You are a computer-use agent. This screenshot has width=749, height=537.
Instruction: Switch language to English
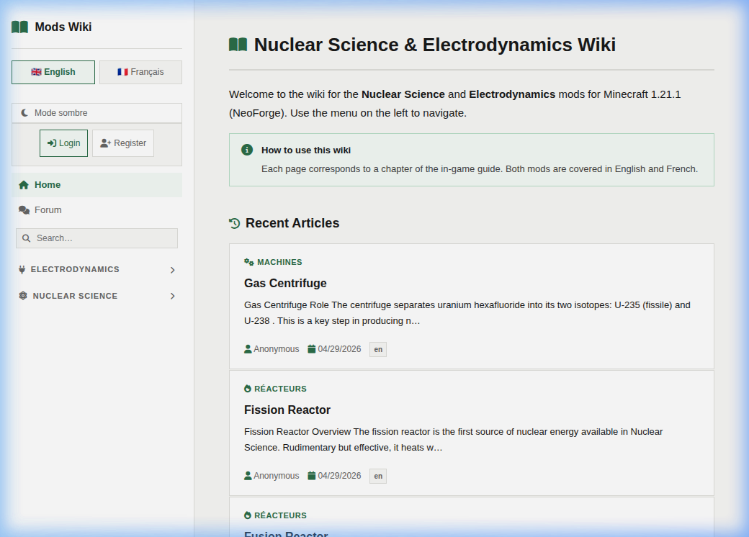pyautogui.click(x=53, y=72)
